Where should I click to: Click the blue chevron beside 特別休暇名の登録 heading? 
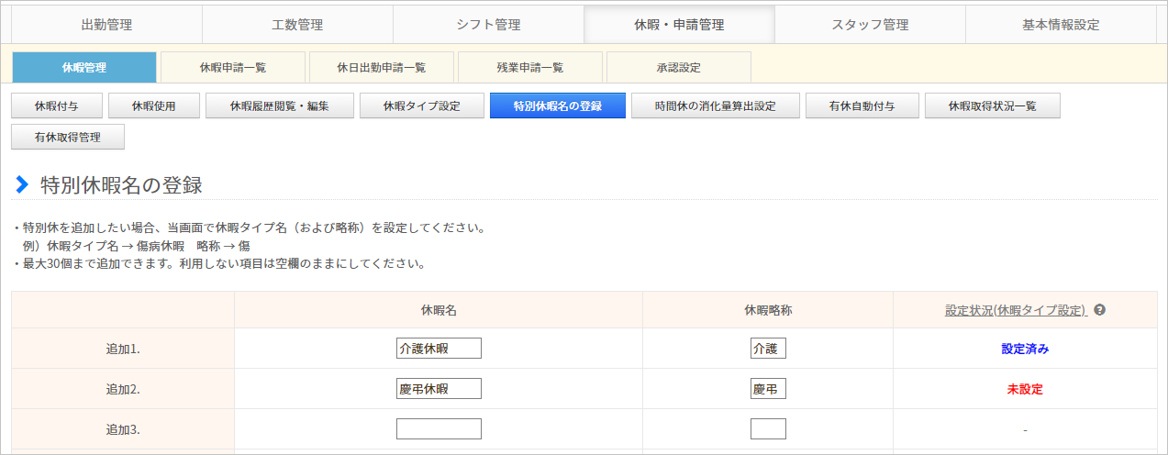(22, 184)
